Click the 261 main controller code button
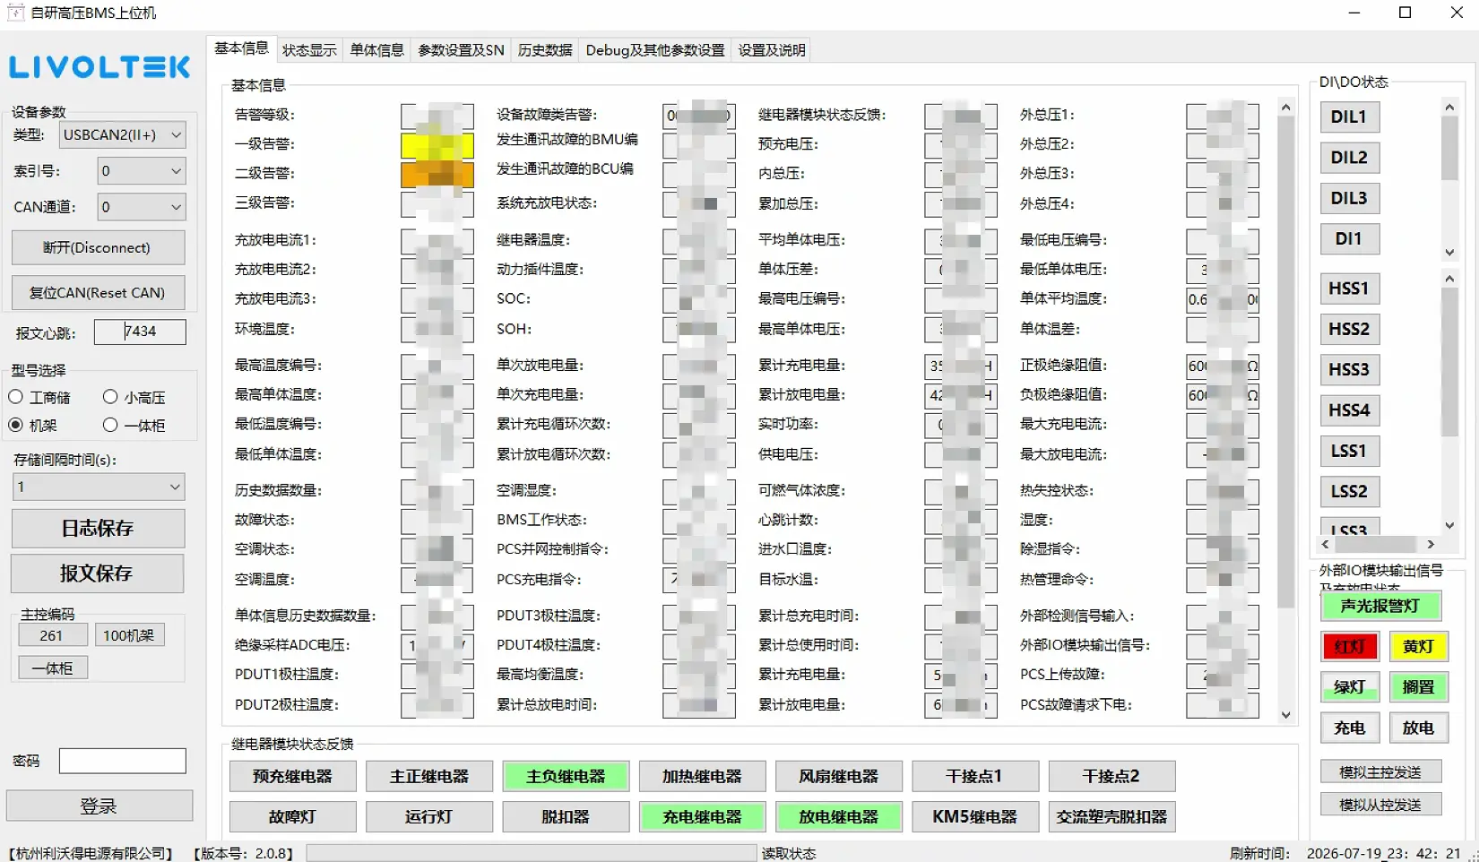This screenshot has height=862, width=1479. tap(53, 635)
